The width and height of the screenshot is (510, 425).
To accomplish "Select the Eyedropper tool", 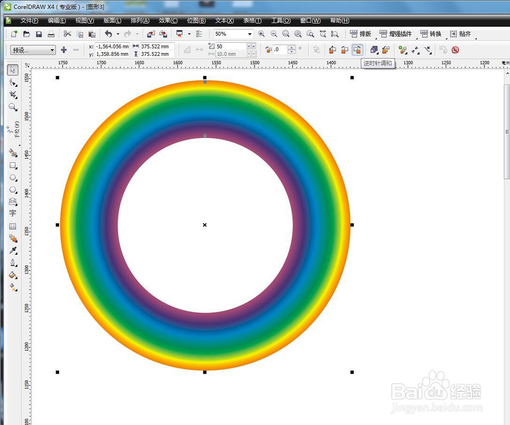I will [x=13, y=250].
